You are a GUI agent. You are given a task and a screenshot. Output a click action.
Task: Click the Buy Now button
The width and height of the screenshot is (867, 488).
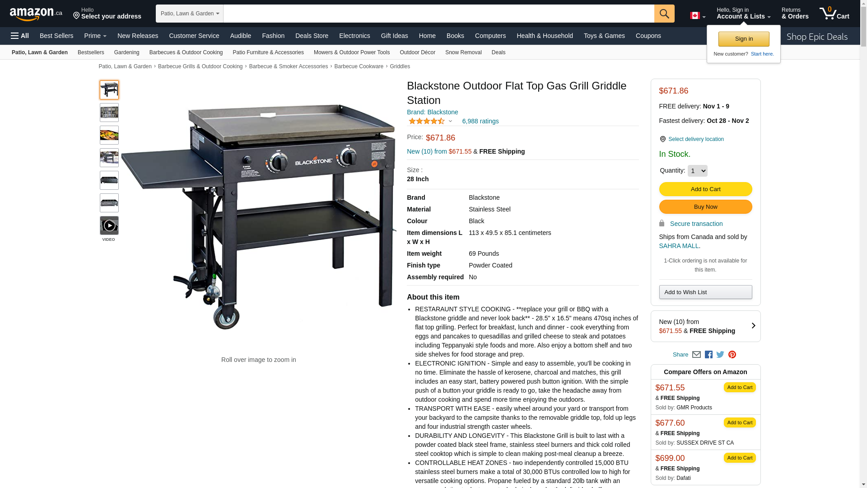tap(705, 207)
